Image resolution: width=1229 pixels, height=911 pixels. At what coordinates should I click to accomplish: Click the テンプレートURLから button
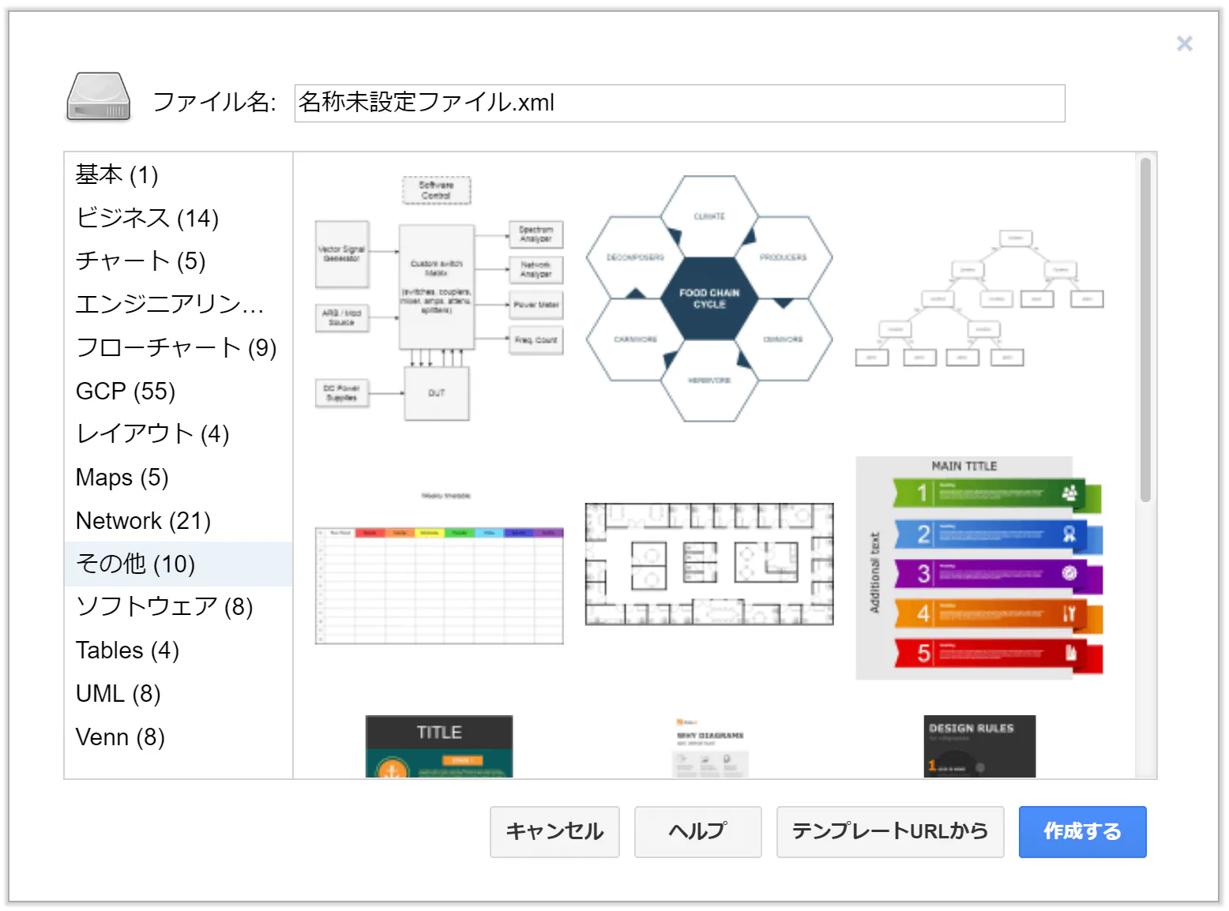(x=890, y=831)
